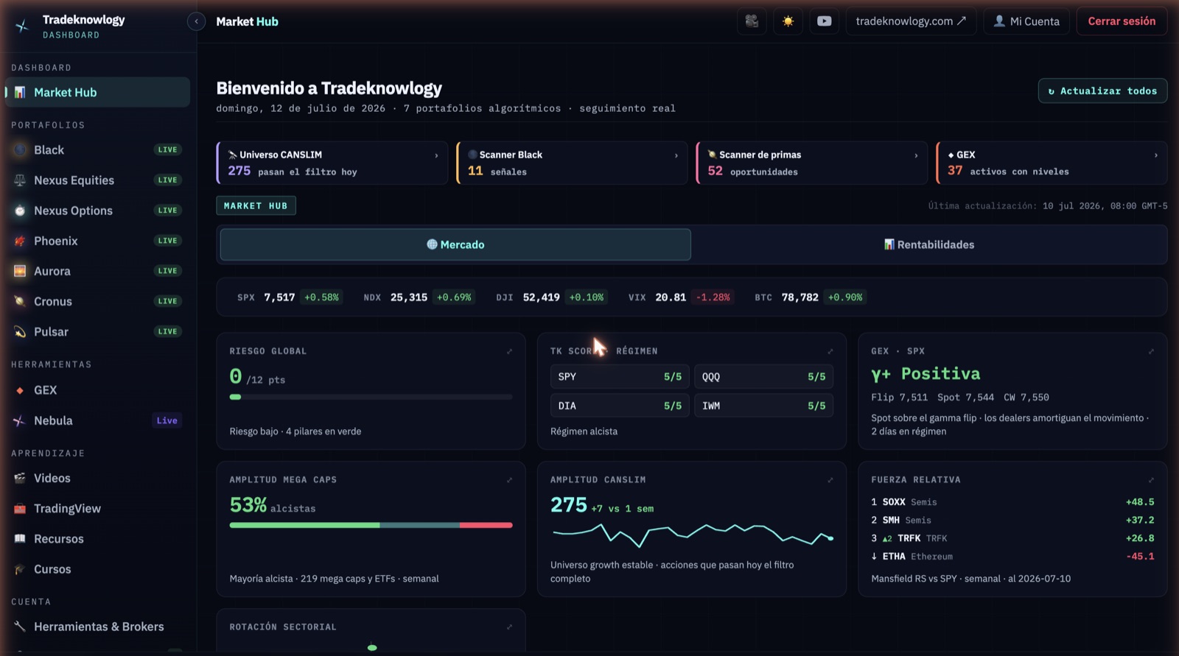1179x656 pixels.
Task: Click the NDX +0.69% change badge
Action: click(454, 297)
